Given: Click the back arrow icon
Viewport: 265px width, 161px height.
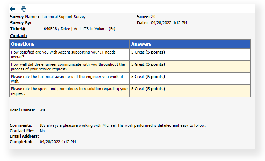Looking at the screenshot, I should point(13,9).
